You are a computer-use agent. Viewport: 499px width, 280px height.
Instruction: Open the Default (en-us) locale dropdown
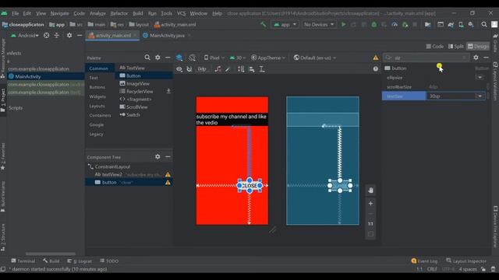[314, 58]
